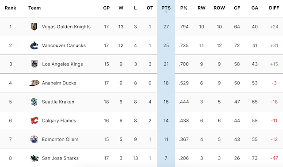Open the Edmonton Oilers team link
Screen dimensions: 283x167
[60, 139]
